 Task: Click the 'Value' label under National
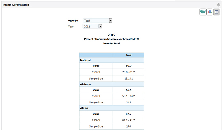96,66
